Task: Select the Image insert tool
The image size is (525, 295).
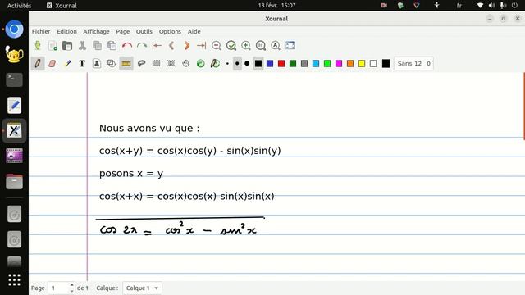Action: tap(97, 64)
